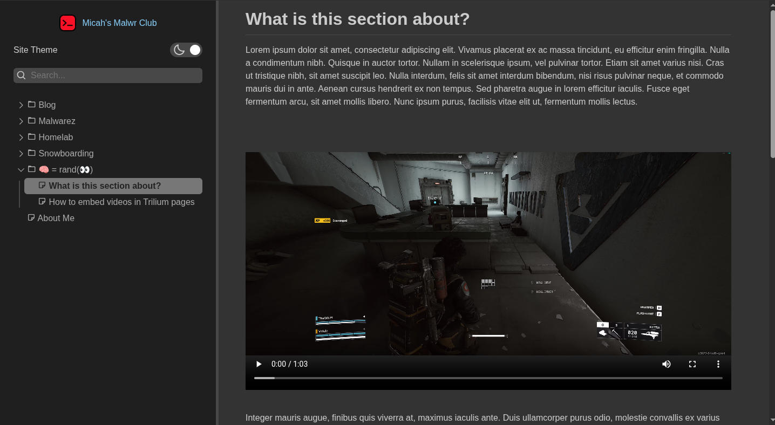
Task: Open the Blog tree item
Action: (47, 105)
